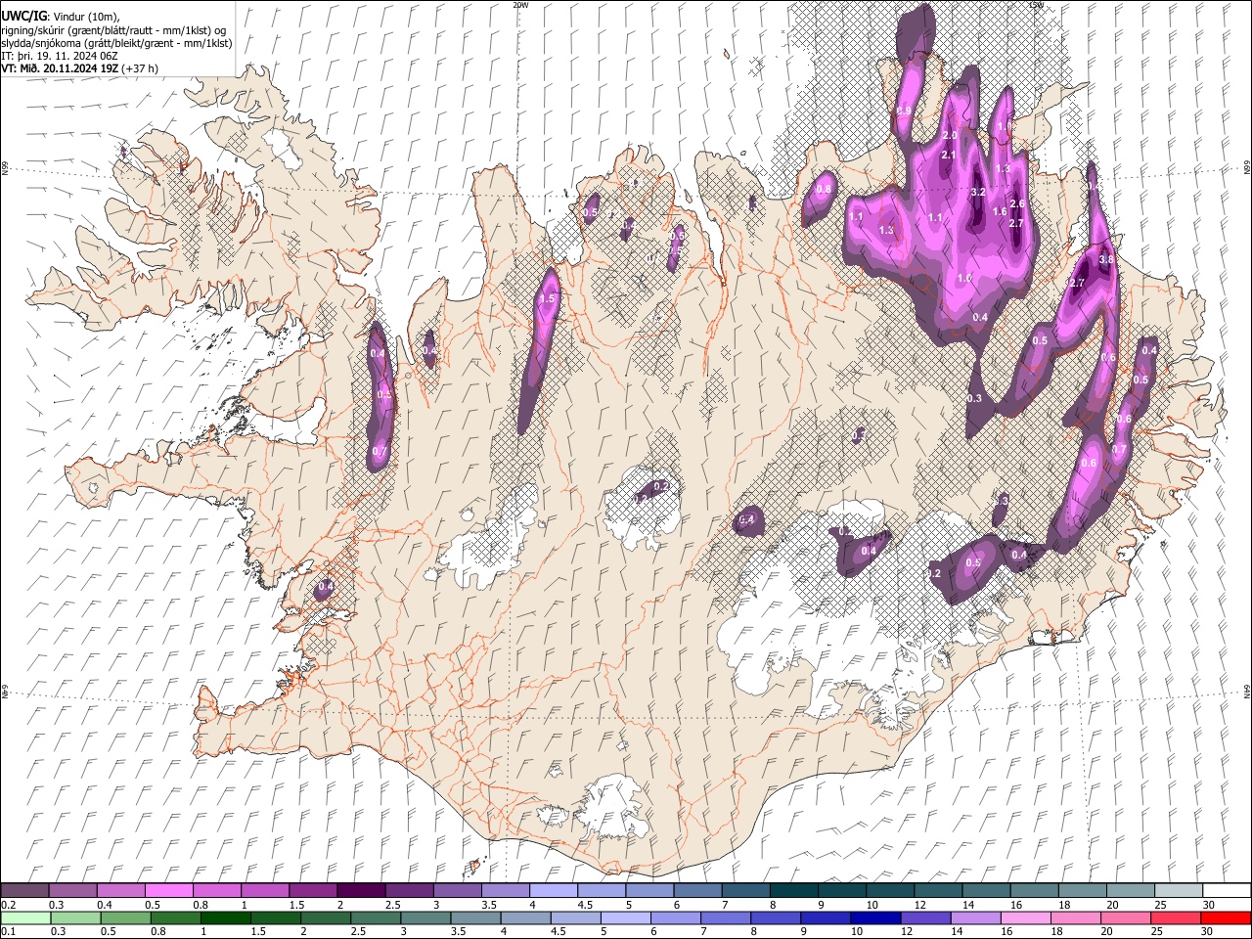The height and width of the screenshot is (939, 1252).
Task: Click the 'VT: Mið. 20.11.2024 19Z' valid time
Action: (x=60, y=68)
